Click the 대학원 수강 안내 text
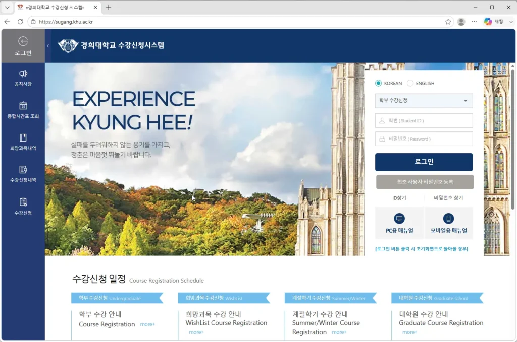The image size is (517, 342). (x=424, y=314)
